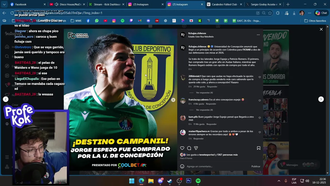Open OBS Studio from the taskbar
This screenshot has width=330, height=186.
click(x=179, y=181)
